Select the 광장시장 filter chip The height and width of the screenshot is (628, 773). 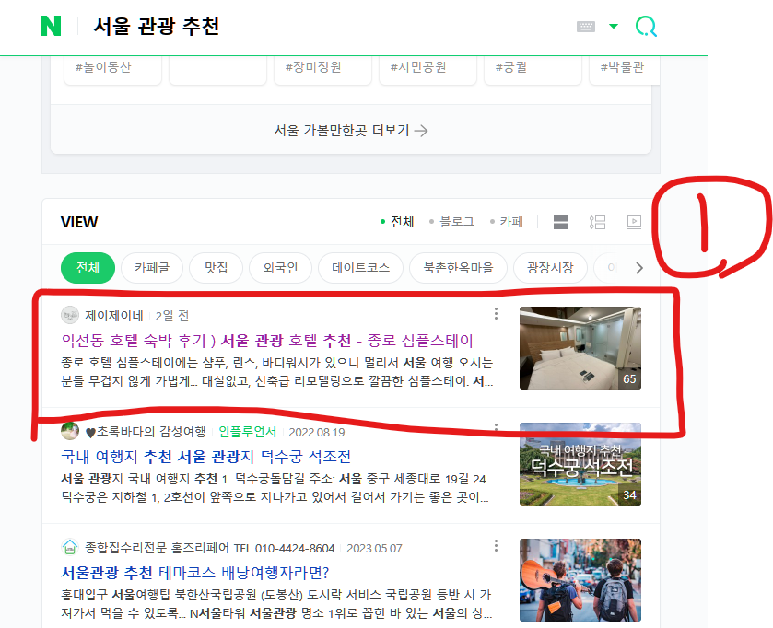coord(550,268)
